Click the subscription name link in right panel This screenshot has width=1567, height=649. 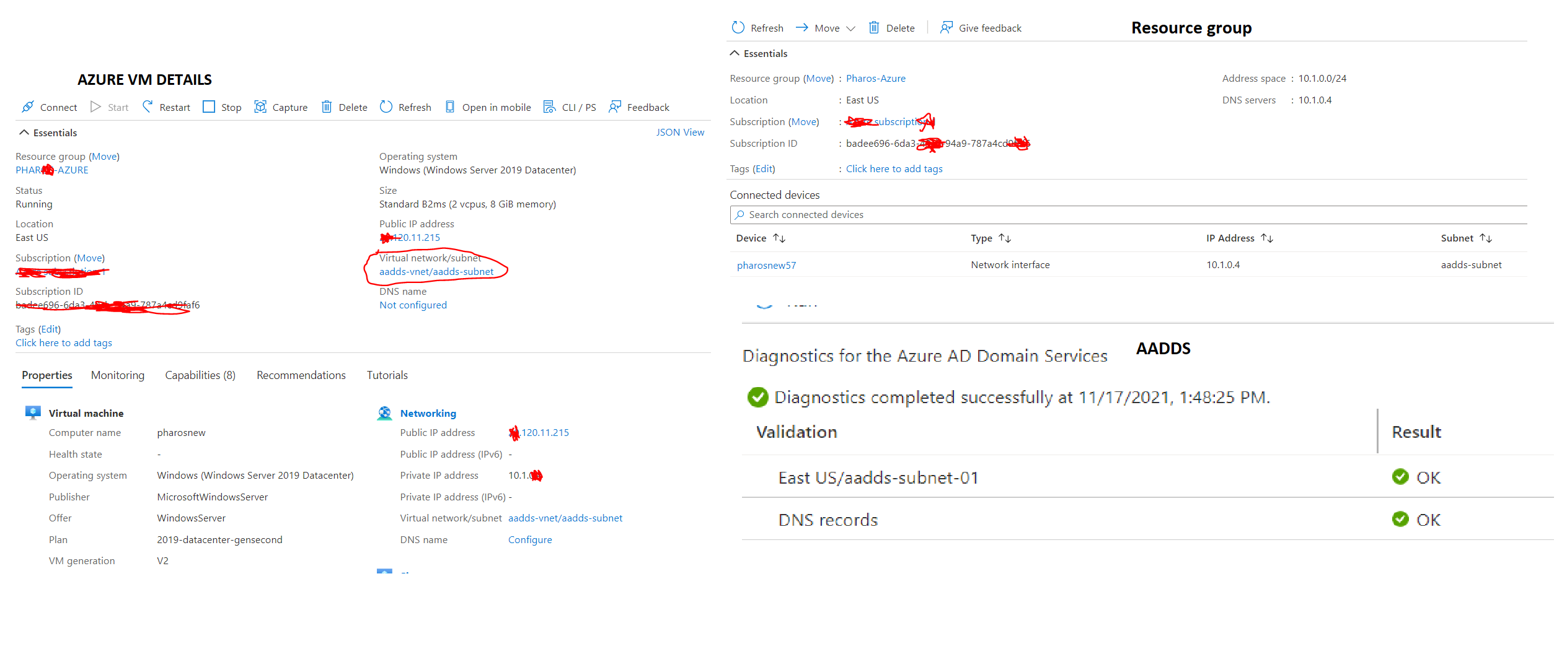[x=889, y=122]
